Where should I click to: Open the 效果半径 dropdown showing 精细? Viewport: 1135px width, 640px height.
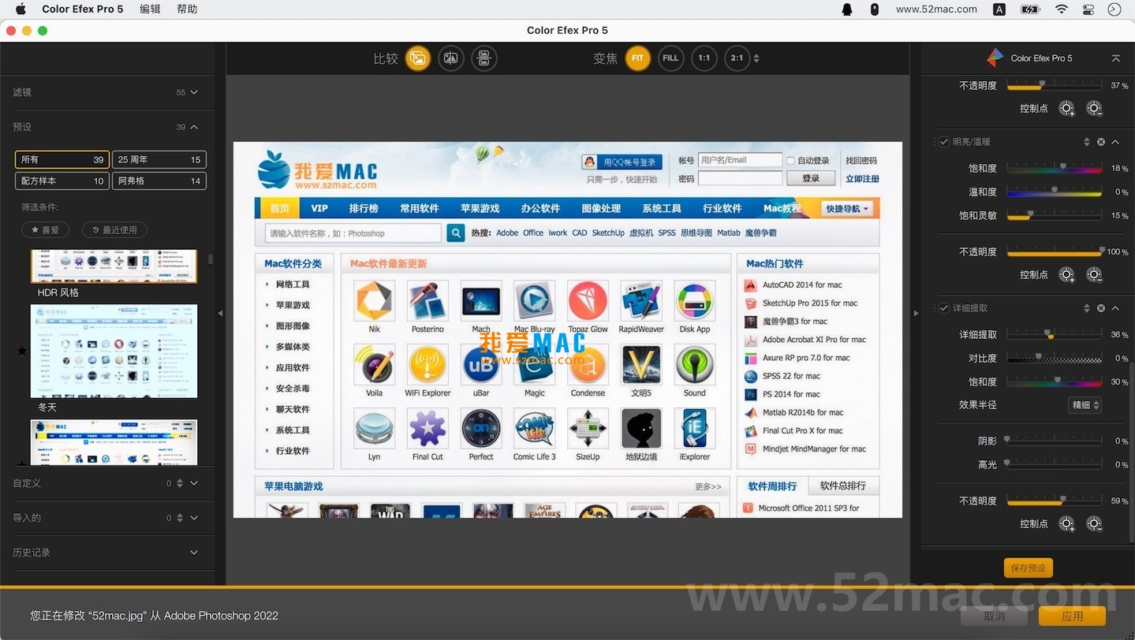tap(1085, 405)
